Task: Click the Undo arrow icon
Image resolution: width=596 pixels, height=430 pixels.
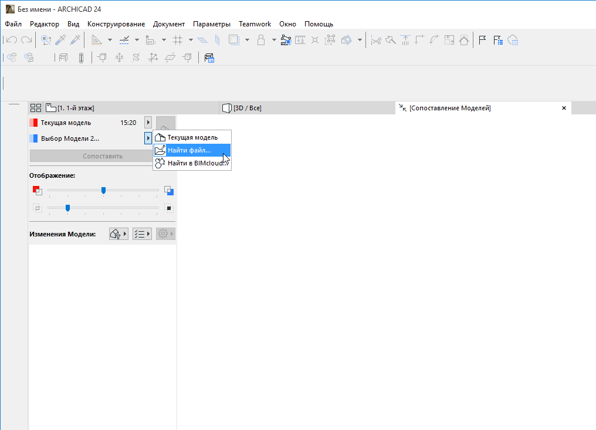Action: (12, 40)
